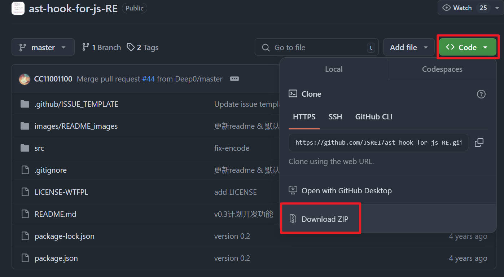Click the code brackets icon on Code button
Viewport: 504px width, 277px height.
point(450,47)
